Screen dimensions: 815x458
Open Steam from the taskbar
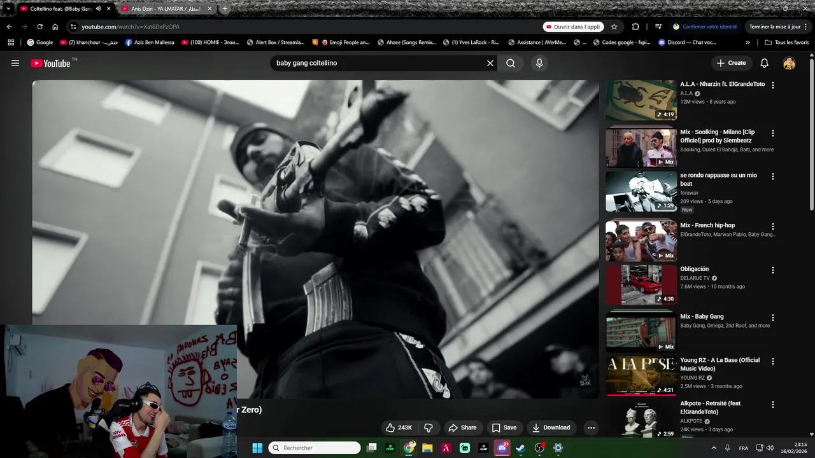click(521, 448)
